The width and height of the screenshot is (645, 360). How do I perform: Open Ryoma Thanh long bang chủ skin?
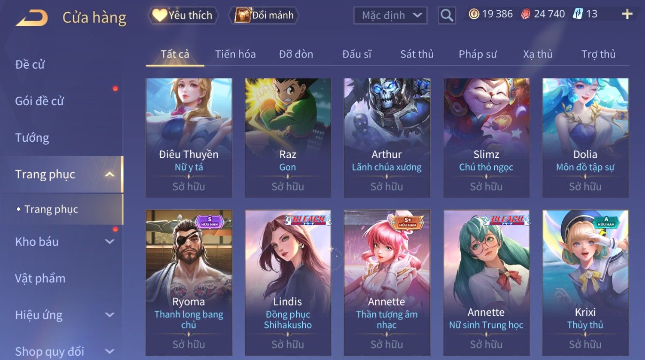(189, 283)
